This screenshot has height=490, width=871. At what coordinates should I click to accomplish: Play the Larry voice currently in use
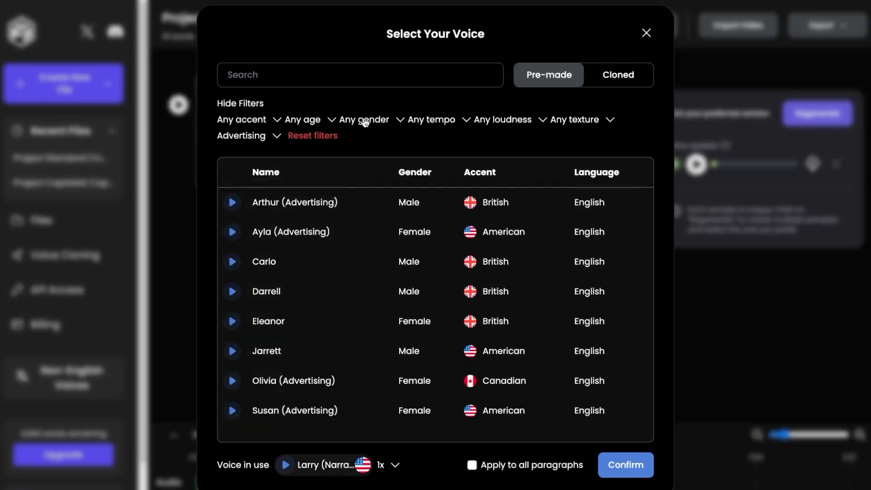click(x=285, y=465)
